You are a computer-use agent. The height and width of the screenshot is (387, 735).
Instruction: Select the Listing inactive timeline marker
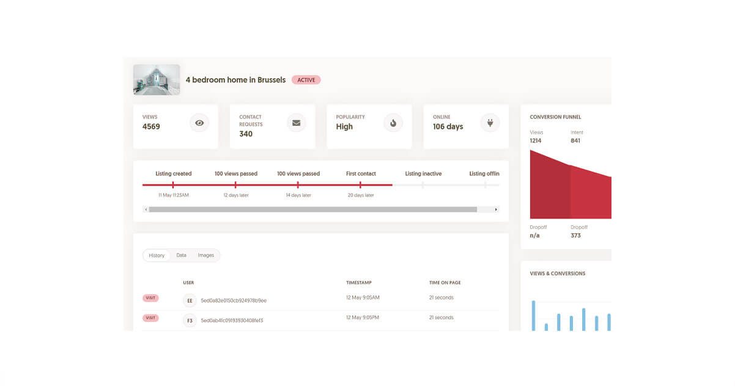[x=423, y=184]
